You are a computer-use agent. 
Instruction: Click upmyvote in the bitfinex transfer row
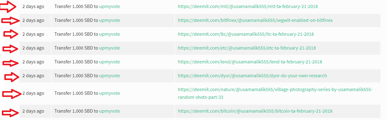point(110,20)
